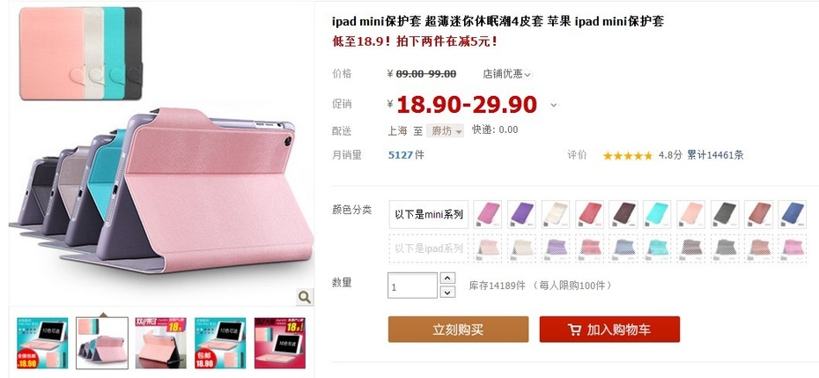The width and height of the screenshot is (819, 378).
Task: Open the 廊坊 delivery city dropdown
Action: click(445, 130)
